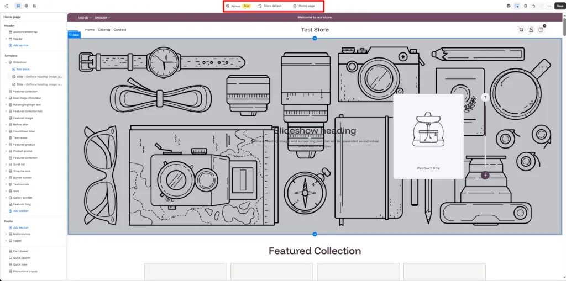566x281 pixels.
Task: Click the Home menu link in preview
Action: (x=90, y=30)
